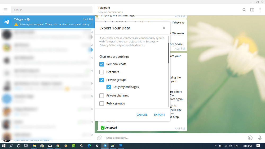
Task: Toggle the Only my messages checkbox
Action: tap(109, 87)
